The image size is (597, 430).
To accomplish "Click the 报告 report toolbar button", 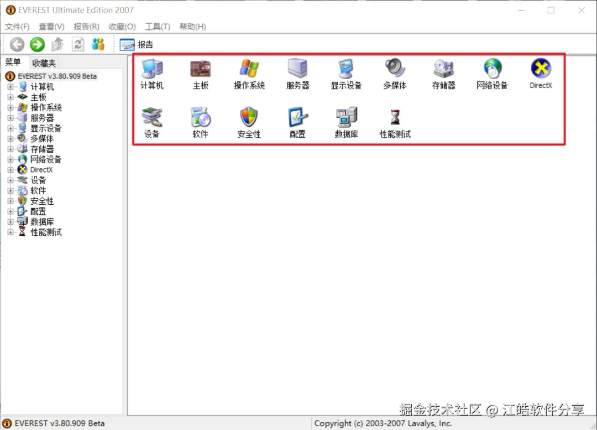I will tap(137, 45).
